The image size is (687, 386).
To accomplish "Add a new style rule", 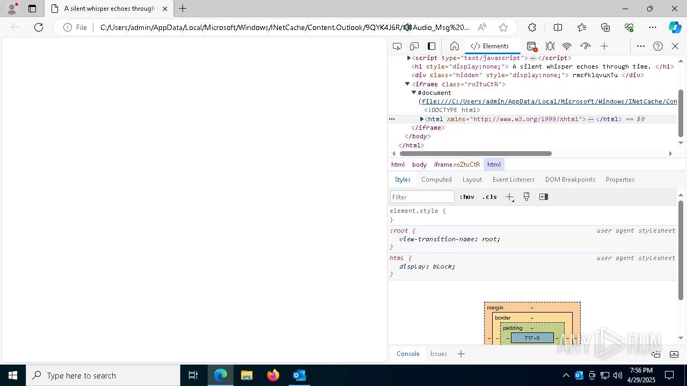I will pyautogui.click(x=510, y=197).
